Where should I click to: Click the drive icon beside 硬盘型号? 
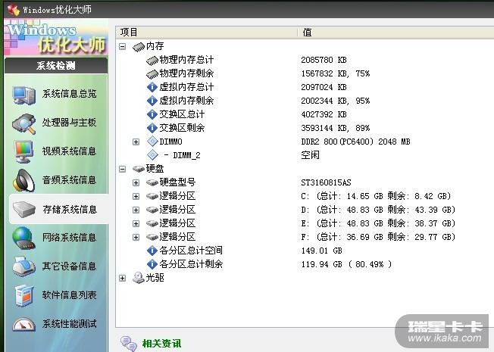tap(152, 182)
